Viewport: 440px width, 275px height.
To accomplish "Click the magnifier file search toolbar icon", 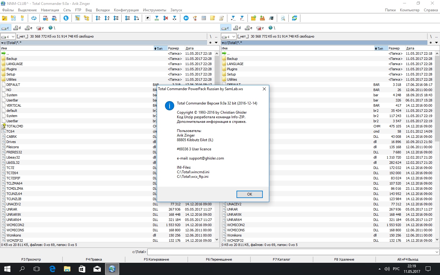I will [283, 18].
